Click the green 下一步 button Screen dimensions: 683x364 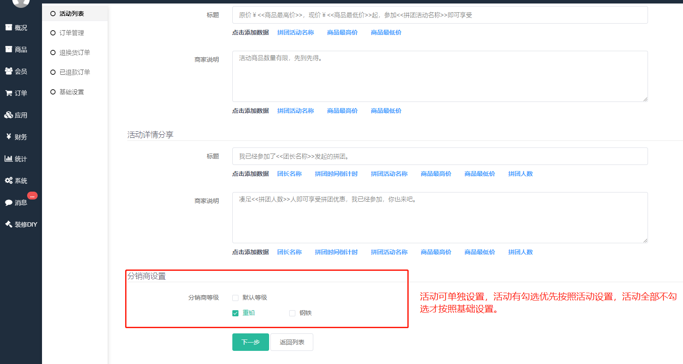250,342
